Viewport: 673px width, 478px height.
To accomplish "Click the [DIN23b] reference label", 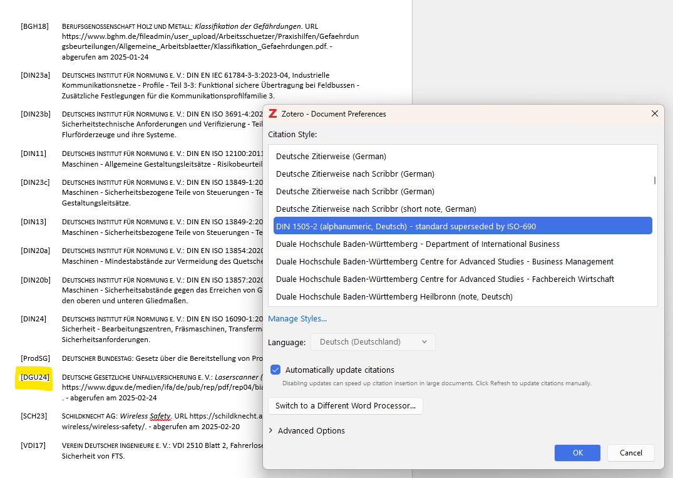I will (35, 114).
